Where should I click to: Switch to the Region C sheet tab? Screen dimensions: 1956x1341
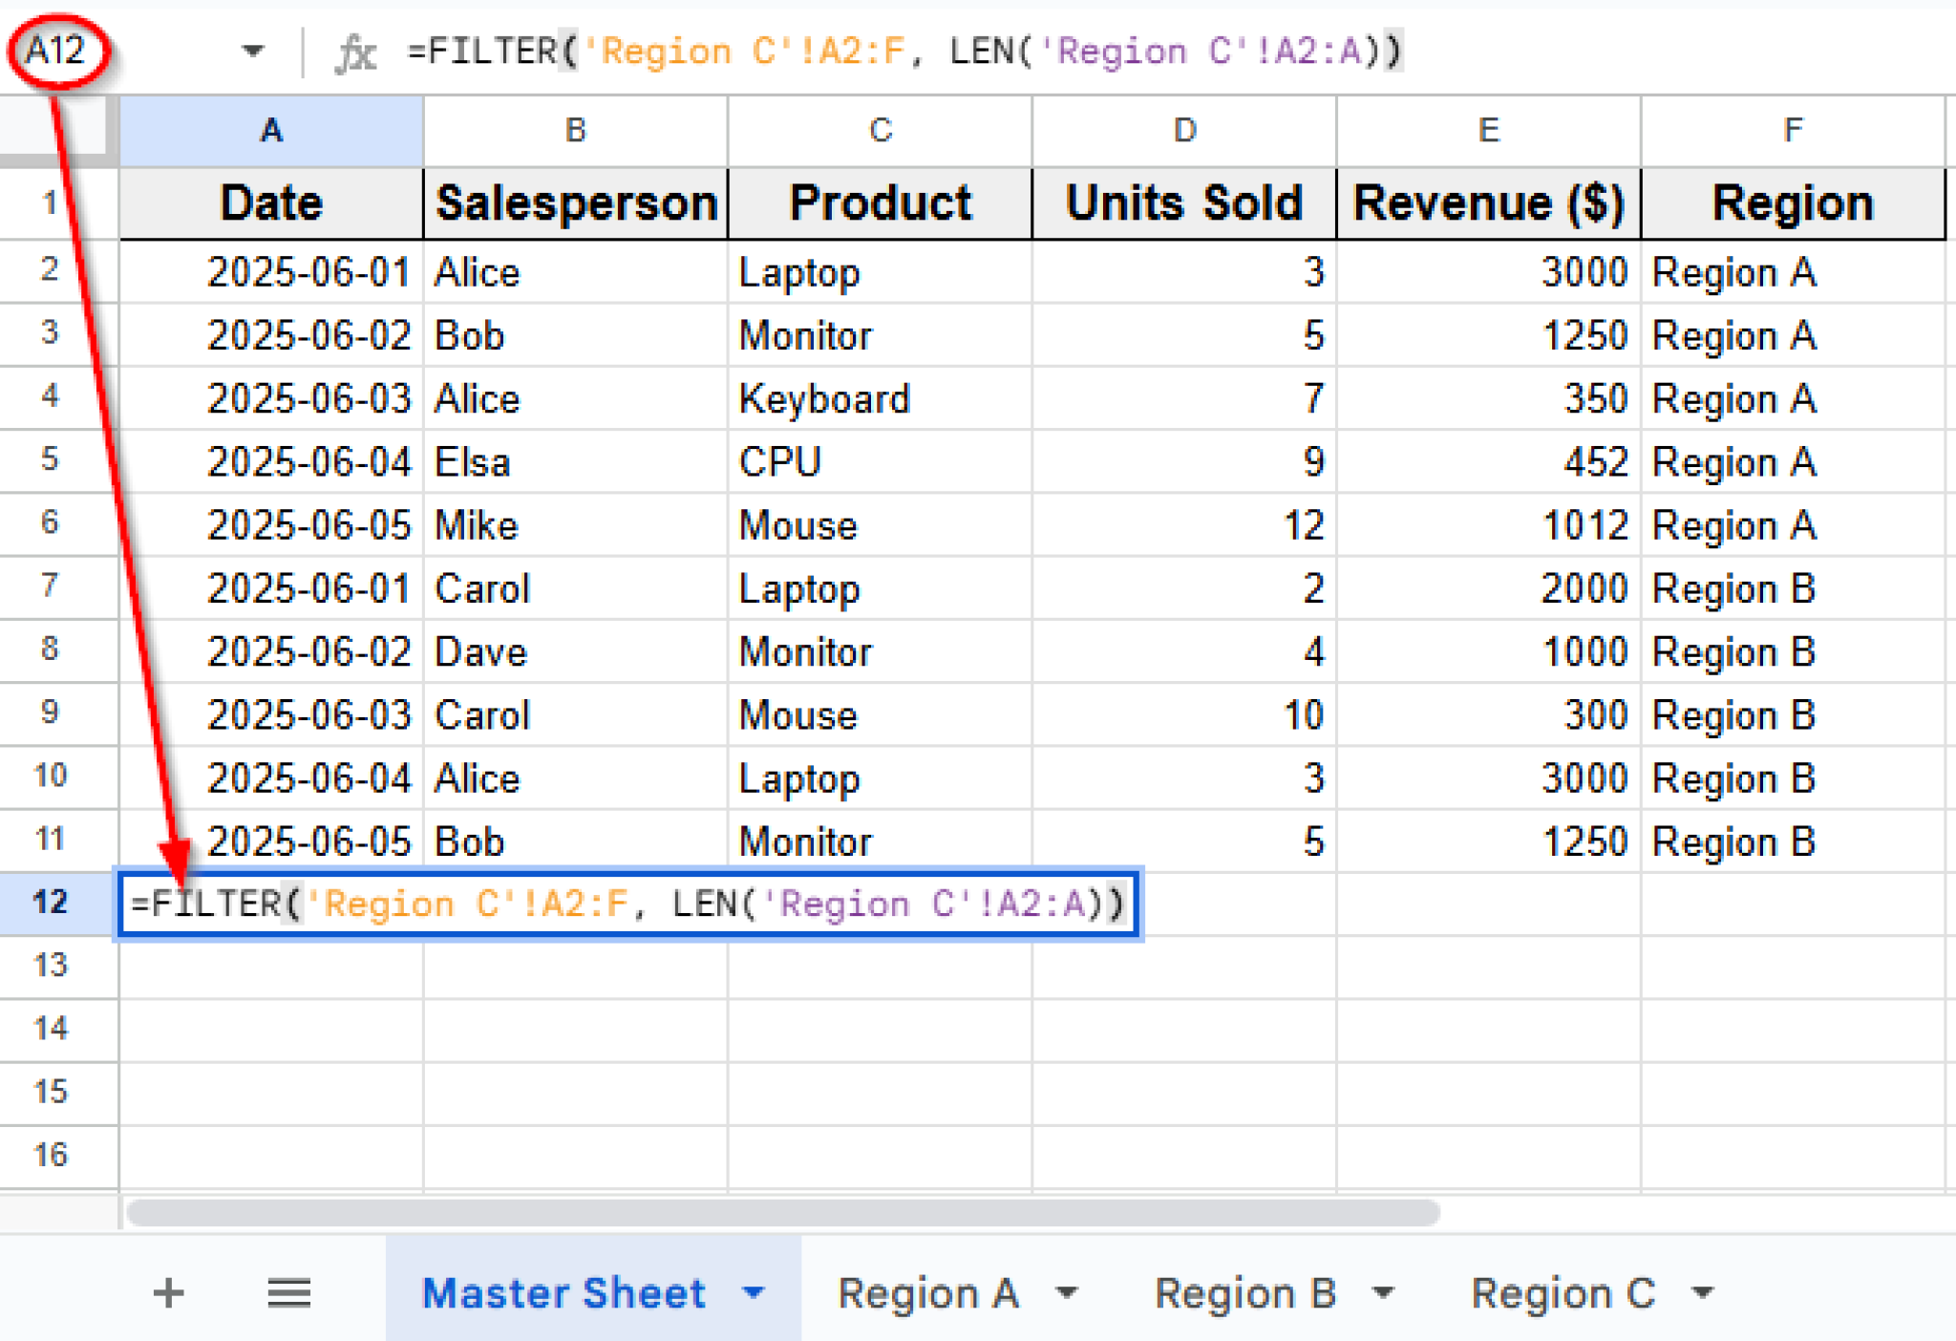coord(1563,1293)
